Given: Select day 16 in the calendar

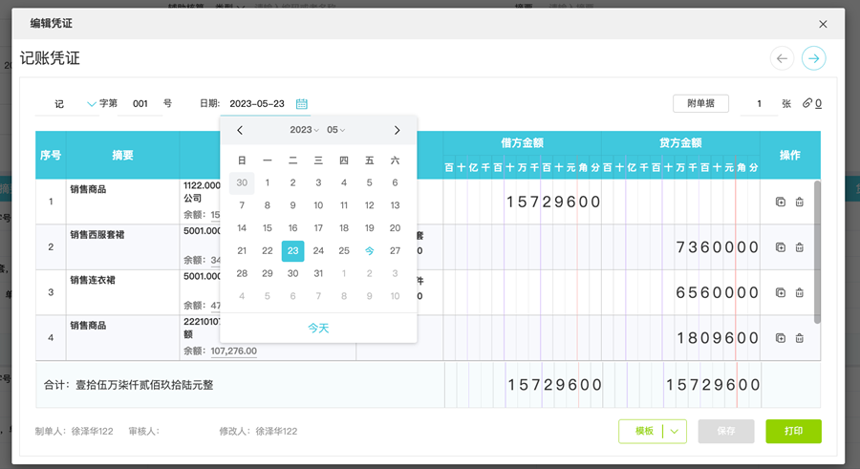Looking at the screenshot, I should point(292,228).
